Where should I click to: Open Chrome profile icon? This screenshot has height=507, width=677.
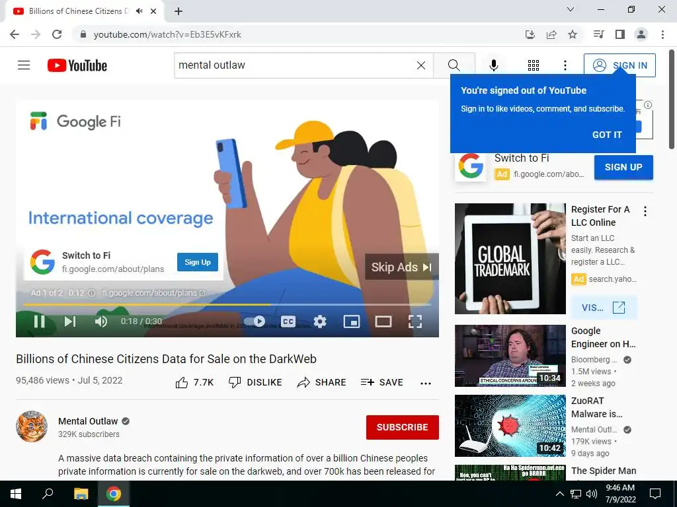point(641,34)
